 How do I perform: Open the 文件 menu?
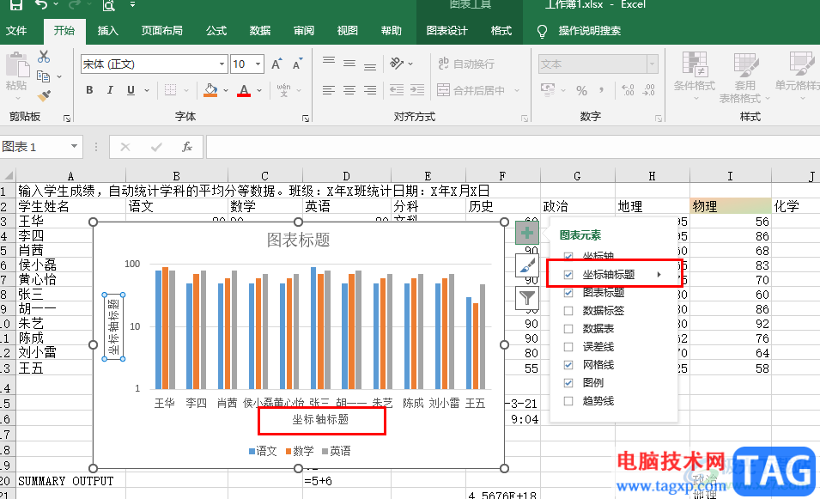[x=16, y=30]
